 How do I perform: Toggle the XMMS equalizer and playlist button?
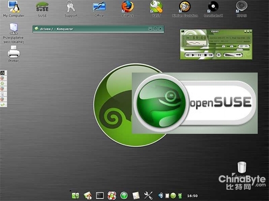click(244, 46)
